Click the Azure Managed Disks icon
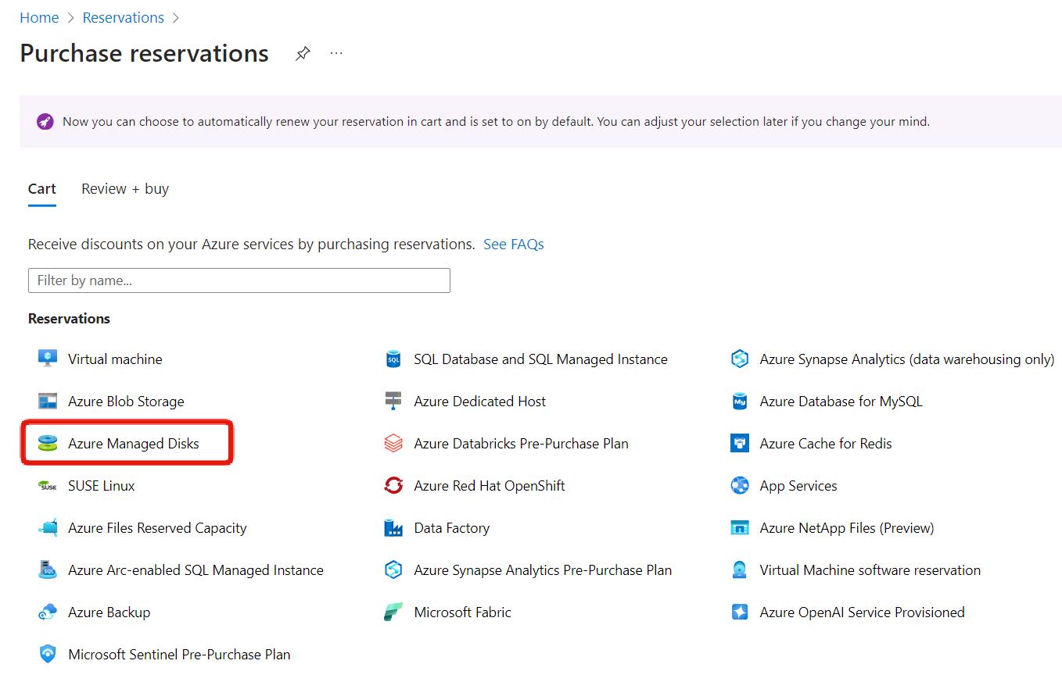 [x=48, y=443]
